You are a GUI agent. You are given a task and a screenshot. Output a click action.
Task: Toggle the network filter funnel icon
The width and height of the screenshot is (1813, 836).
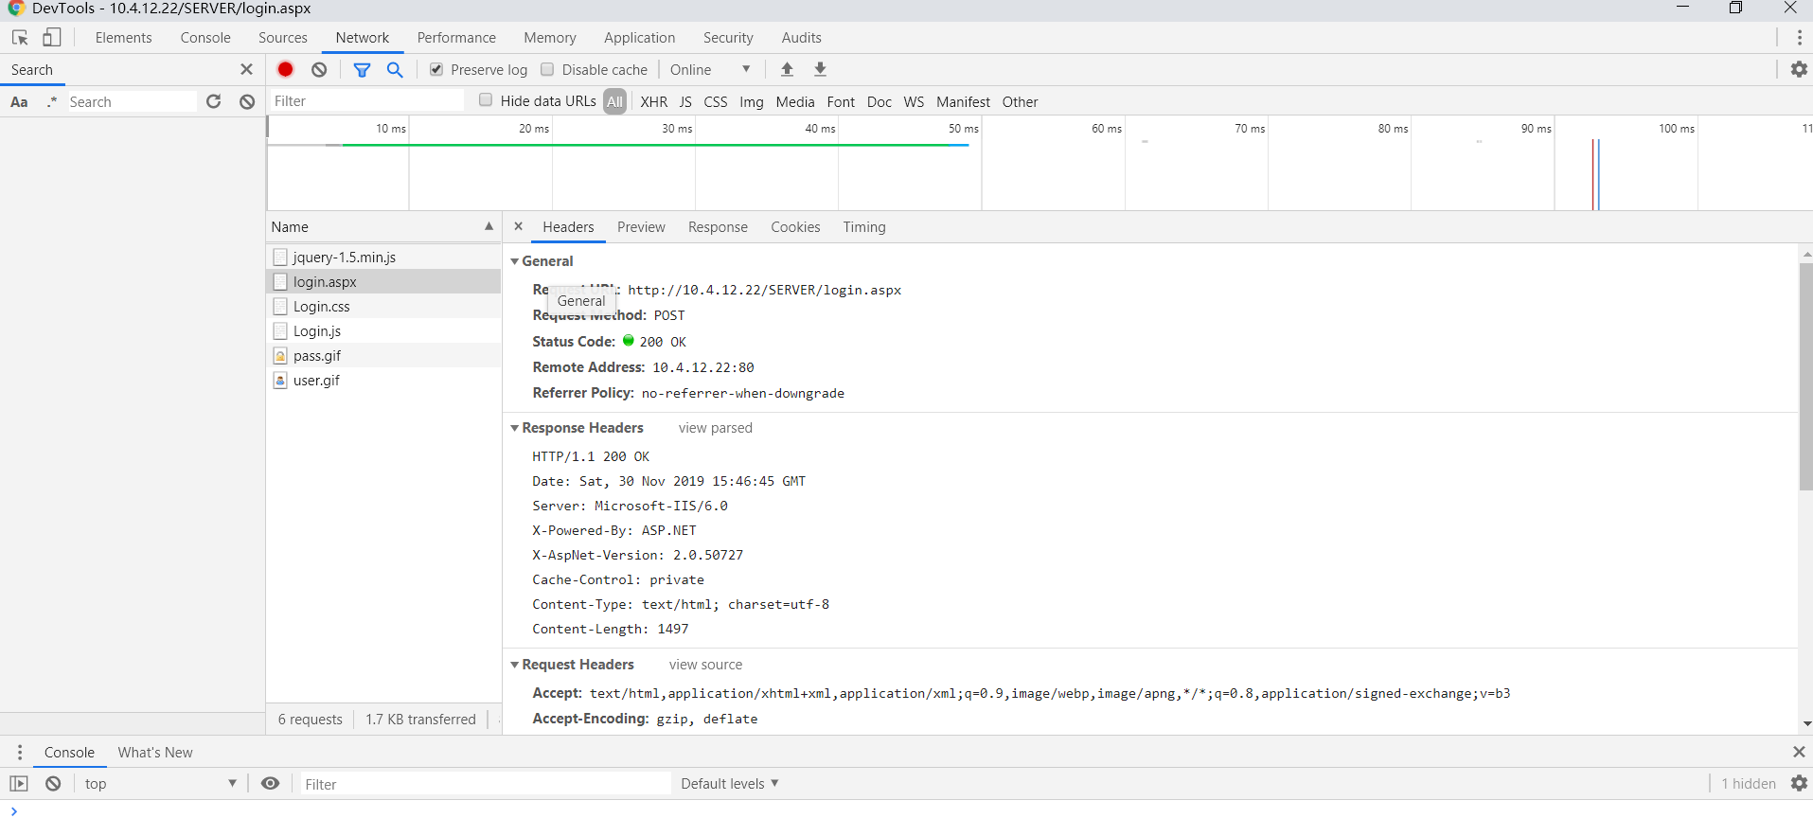click(362, 69)
